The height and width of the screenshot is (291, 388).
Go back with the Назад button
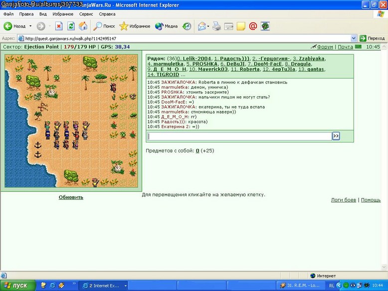(x=14, y=26)
